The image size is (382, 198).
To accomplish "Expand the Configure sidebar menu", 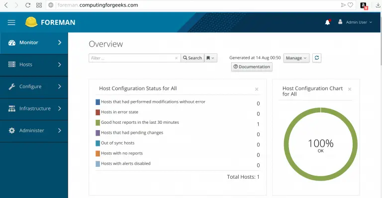I will click(34, 87).
